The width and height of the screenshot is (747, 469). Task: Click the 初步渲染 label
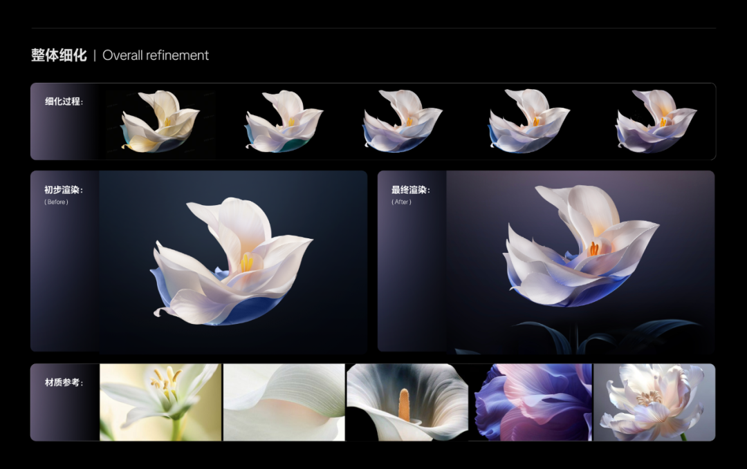click(64, 190)
